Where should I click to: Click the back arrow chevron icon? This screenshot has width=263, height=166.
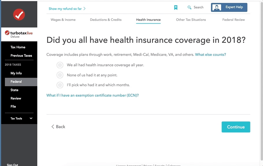53,127
